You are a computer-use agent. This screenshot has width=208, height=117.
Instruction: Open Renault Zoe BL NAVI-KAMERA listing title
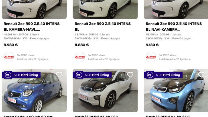pyautogui.click(x=174, y=27)
